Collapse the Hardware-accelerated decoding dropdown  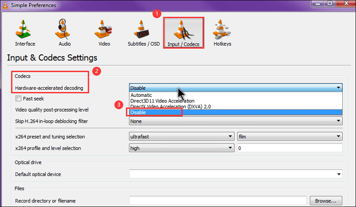235,88
